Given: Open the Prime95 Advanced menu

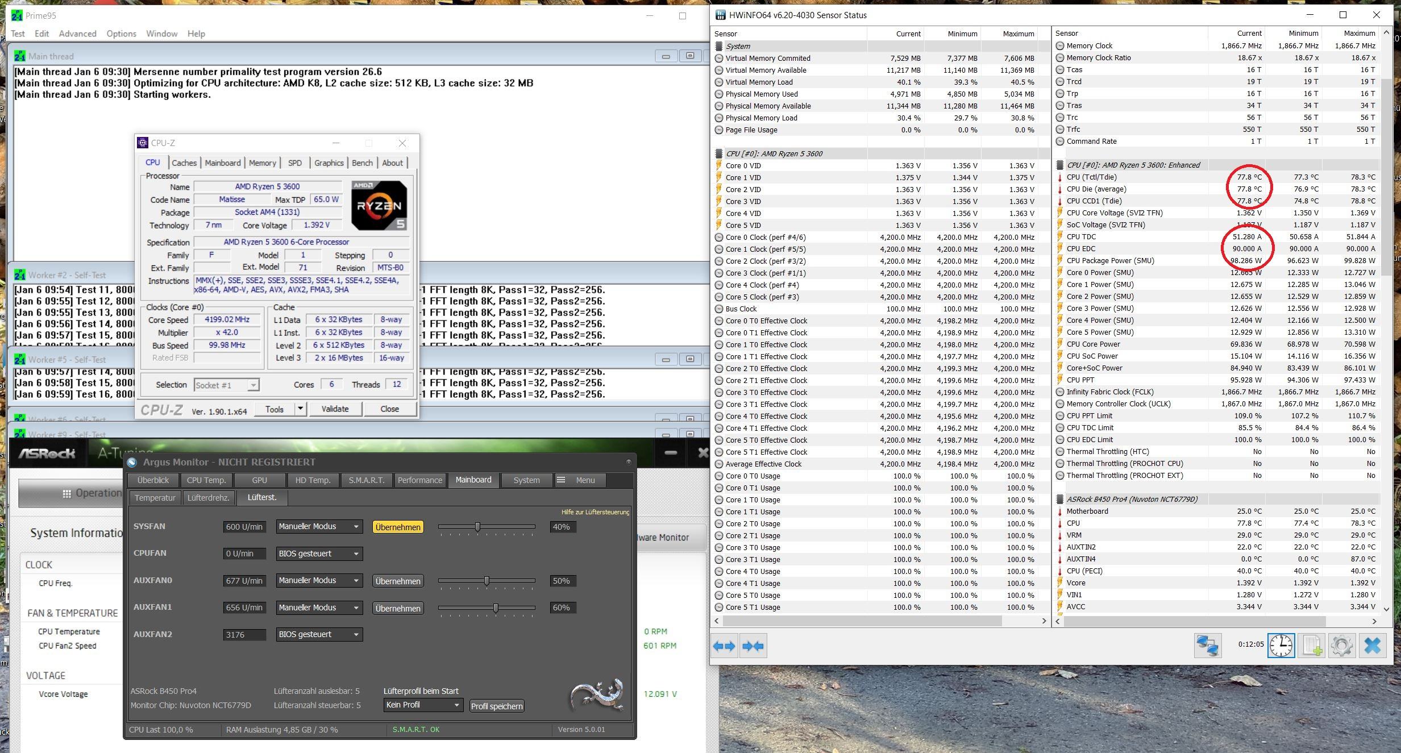Looking at the screenshot, I should 77,34.
